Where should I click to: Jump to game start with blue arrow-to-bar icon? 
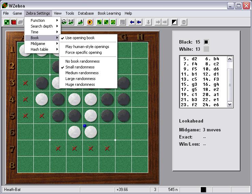click(139, 22)
